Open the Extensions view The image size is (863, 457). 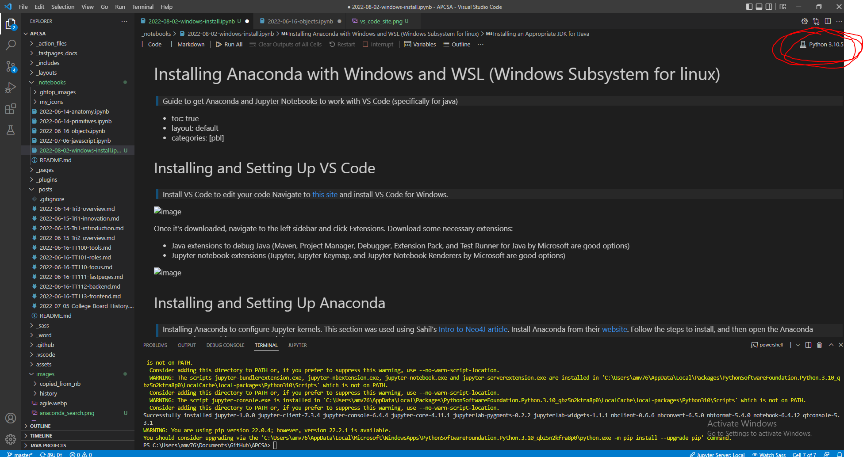coord(11,109)
